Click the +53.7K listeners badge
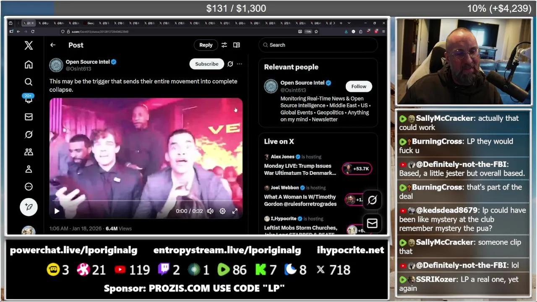The height and width of the screenshot is (302, 537). tap(357, 169)
